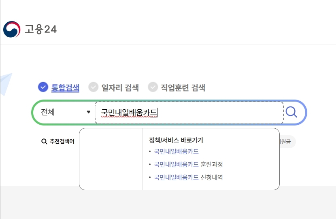Select the 일자리 검색 radio option
The height and width of the screenshot is (219, 336).
94,87
